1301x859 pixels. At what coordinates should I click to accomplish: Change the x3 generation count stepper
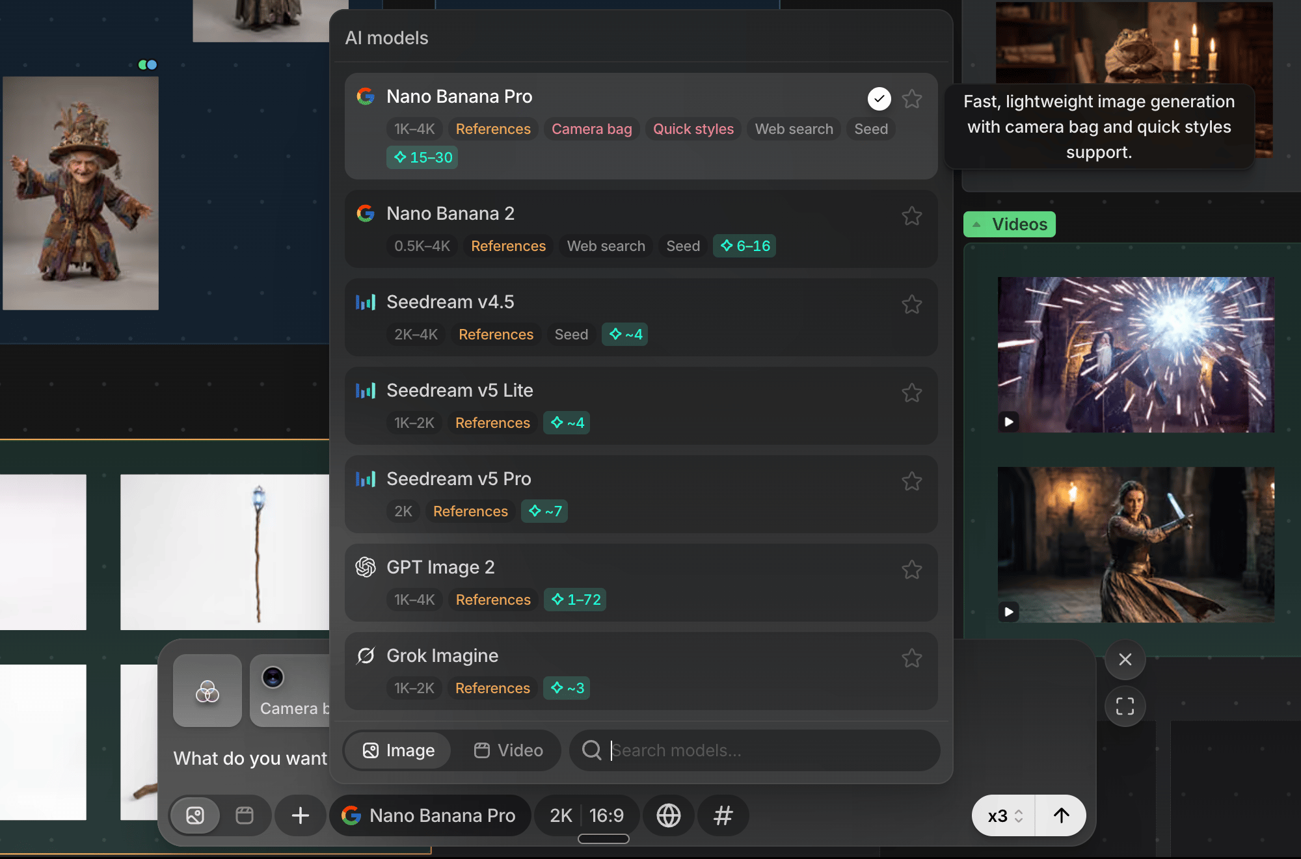pos(1004,815)
